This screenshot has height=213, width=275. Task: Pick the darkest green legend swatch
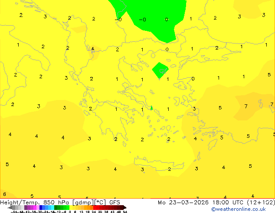56,208
